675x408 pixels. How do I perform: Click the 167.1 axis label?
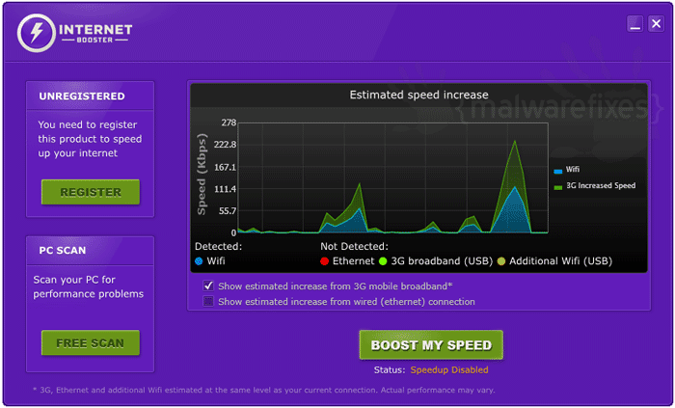click(225, 167)
